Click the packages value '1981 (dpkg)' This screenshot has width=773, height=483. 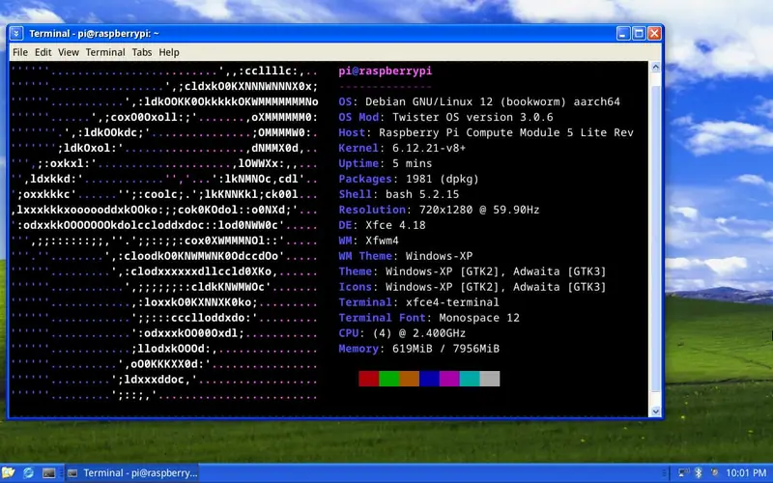tap(443, 179)
